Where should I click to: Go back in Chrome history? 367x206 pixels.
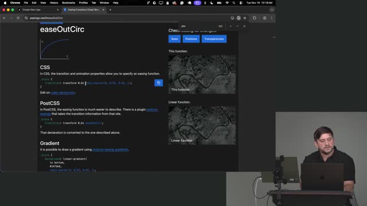point(4,18)
